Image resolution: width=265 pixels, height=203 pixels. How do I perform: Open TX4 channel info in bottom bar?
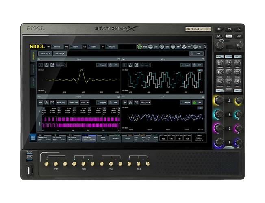89,138
